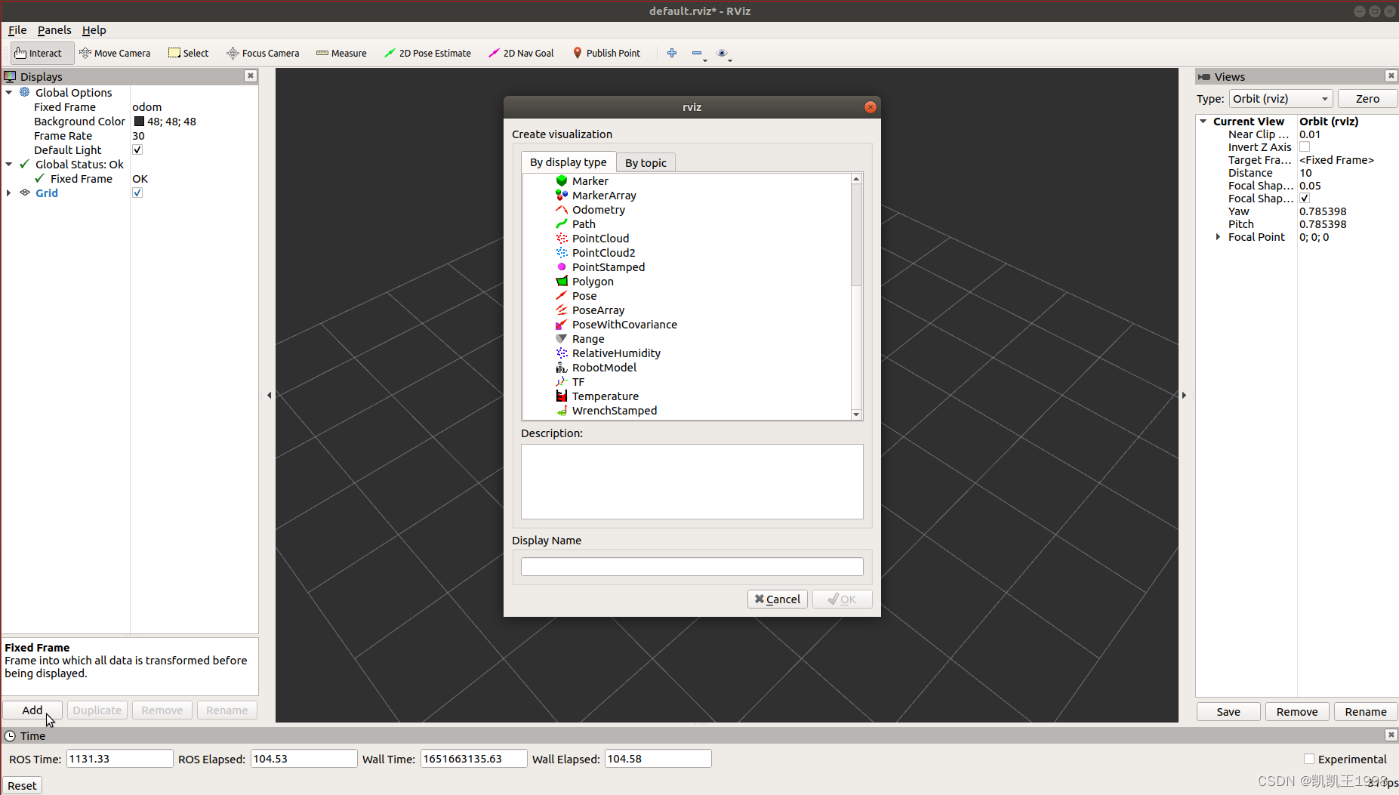
Task: Collapse the Global Options tree
Action: coord(9,92)
